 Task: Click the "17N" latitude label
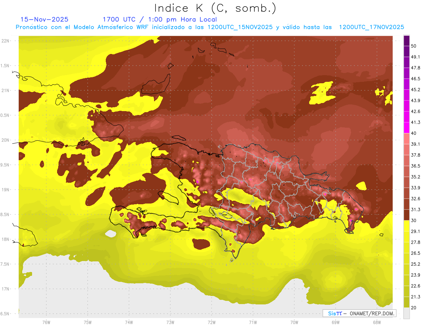click(6, 289)
